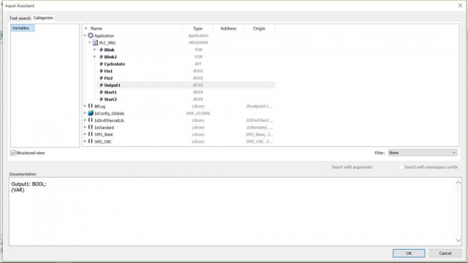Select Variables in the category list
The height and width of the screenshot is (263, 468).
pyautogui.click(x=23, y=28)
